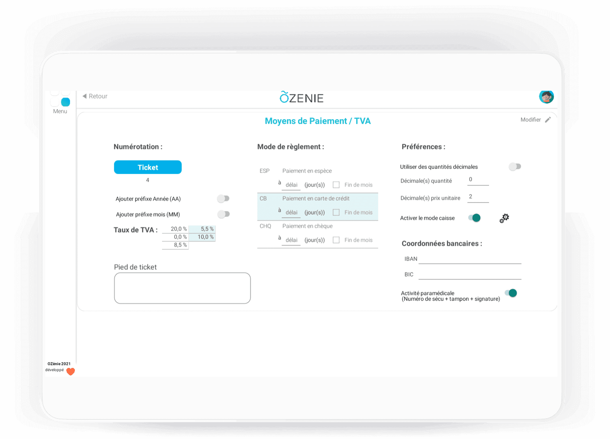610x439 pixels.
Task: Click the BIC input field
Action: (470, 275)
